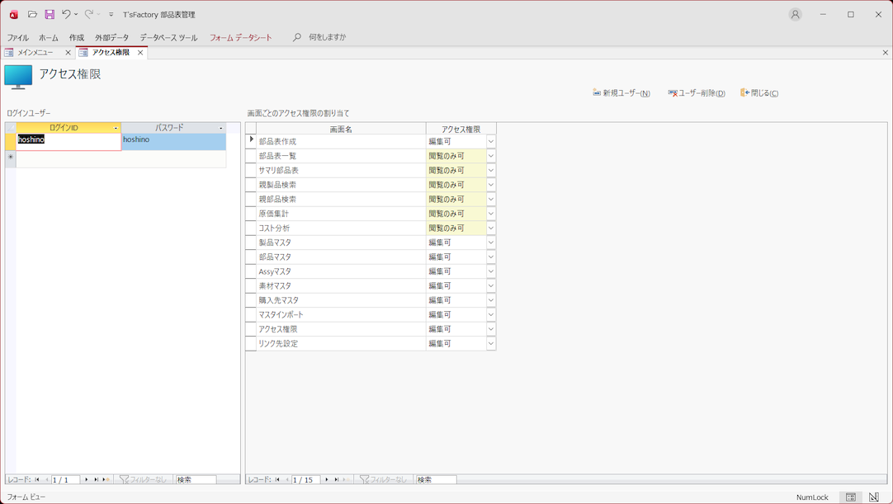
Task: Select the 製品マスタ row selector
Action: point(251,243)
